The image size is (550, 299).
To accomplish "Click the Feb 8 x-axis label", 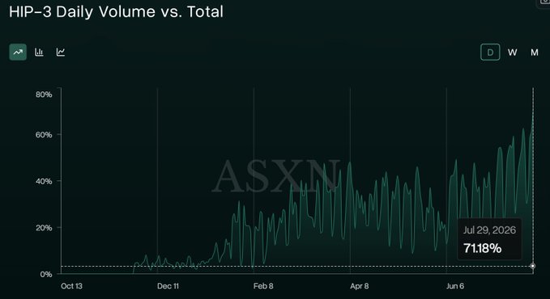I will 263,286.
